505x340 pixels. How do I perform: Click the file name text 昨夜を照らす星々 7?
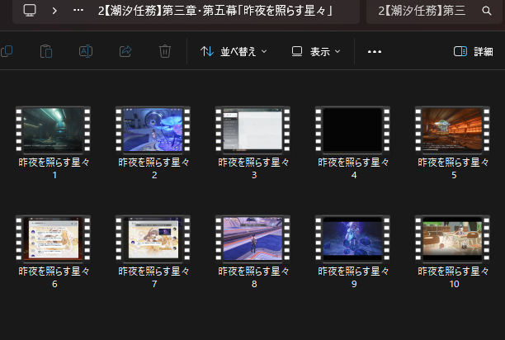coord(154,277)
